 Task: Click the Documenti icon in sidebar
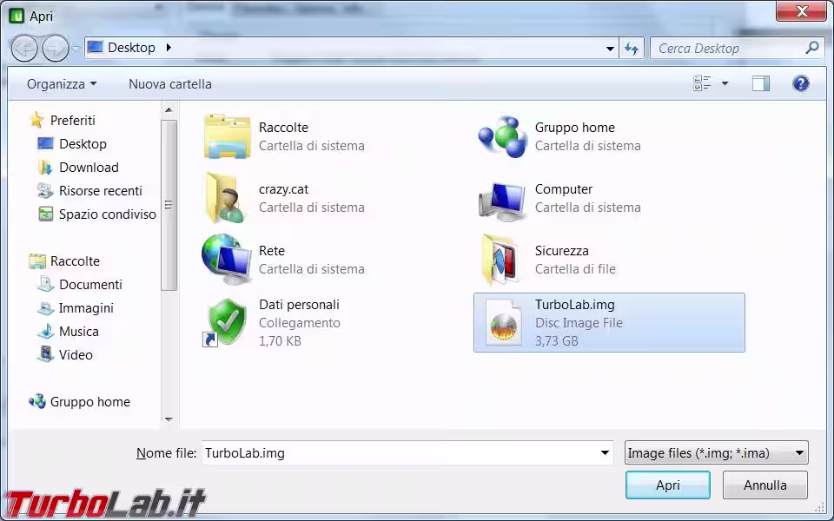point(46,285)
